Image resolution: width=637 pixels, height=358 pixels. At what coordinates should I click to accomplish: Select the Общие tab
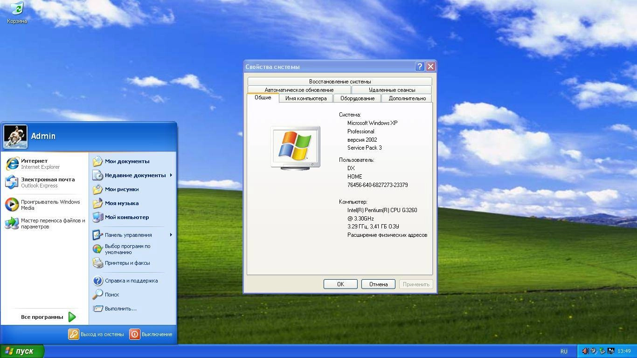click(x=263, y=97)
